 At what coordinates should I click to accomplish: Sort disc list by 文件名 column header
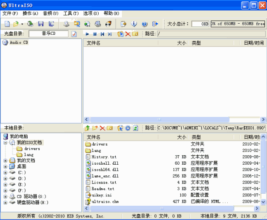pyautogui.click(x=121, y=43)
